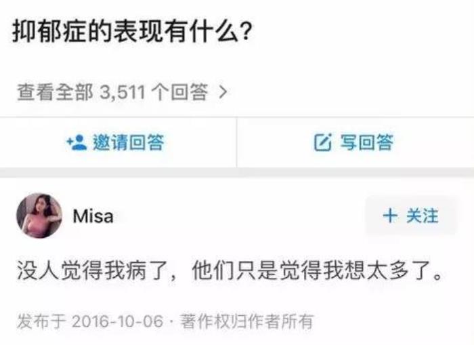Click the publish date 2016-10-06
This screenshot has width=474, height=345.
118,321
